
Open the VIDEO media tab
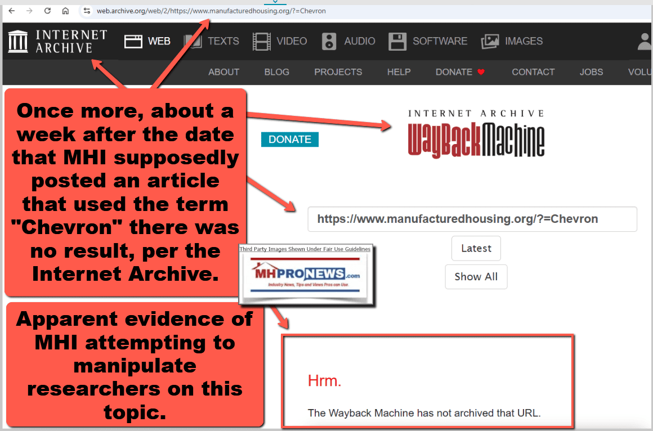292,41
